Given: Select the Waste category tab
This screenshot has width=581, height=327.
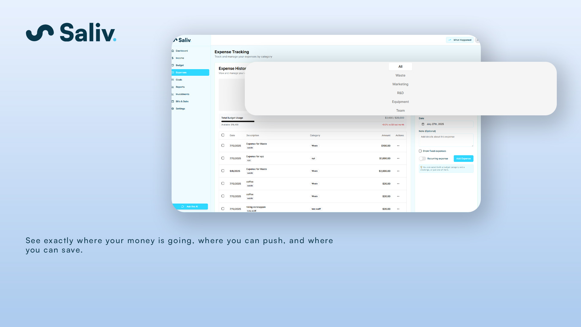Looking at the screenshot, I should [x=400, y=75].
